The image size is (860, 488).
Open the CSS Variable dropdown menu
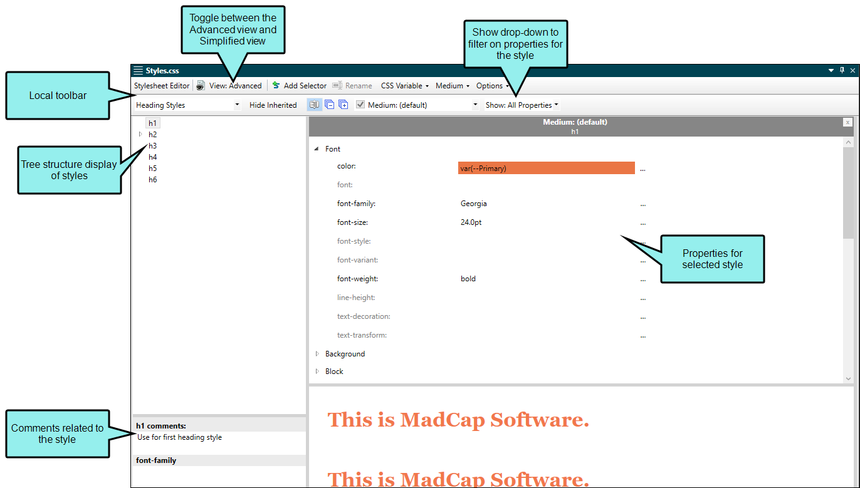405,86
